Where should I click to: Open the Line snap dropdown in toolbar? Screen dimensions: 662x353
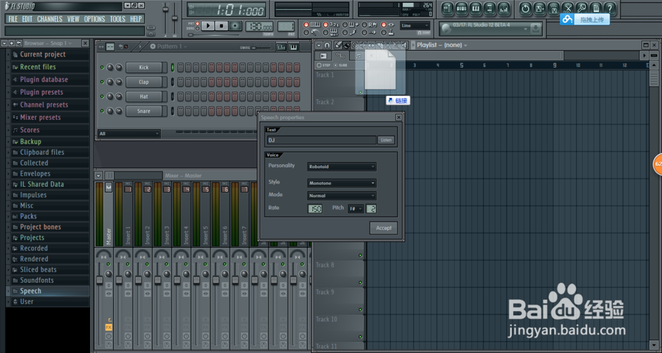[415, 26]
